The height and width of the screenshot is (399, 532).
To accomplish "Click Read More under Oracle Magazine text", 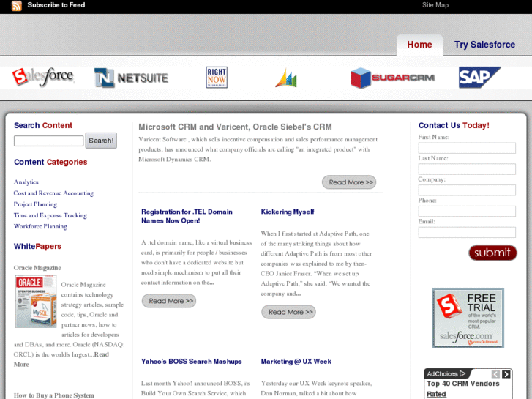I will [61, 359].
